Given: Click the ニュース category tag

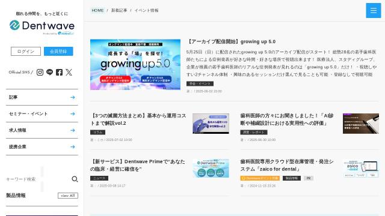Looking at the screenshot, I should (99, 178).
